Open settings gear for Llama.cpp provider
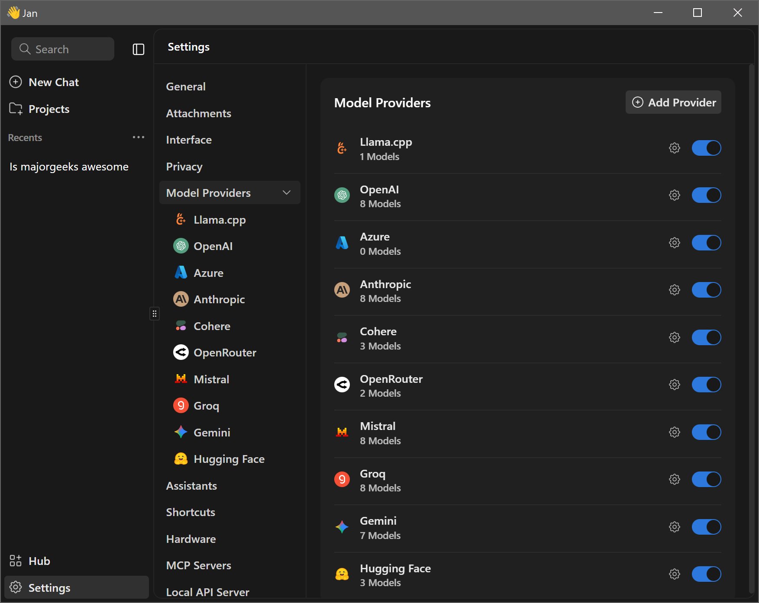 tap(674, 148)
